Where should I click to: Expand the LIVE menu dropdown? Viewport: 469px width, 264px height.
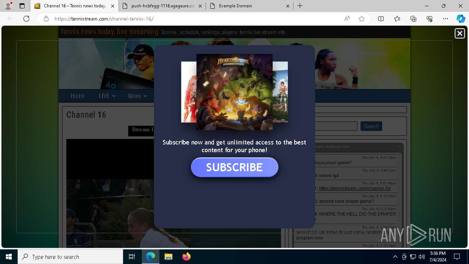point(107,96)
